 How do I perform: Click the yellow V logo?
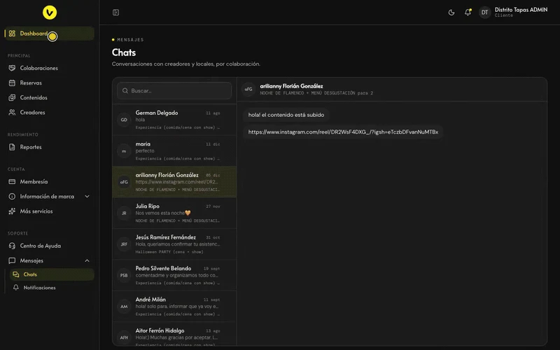[x=50, y=13]
